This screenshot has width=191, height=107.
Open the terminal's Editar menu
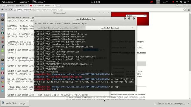[46, 23]
